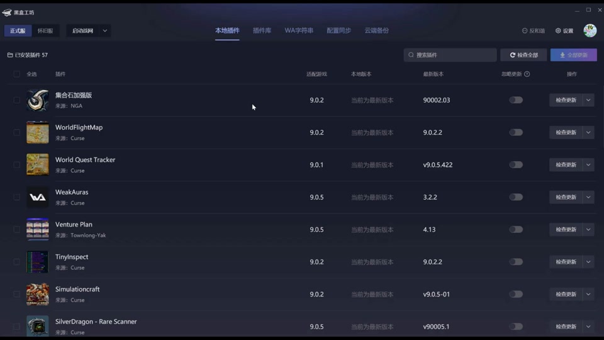Switch to 本地插件 tab
Screen dimensions: 604x340
click(227, 30)
